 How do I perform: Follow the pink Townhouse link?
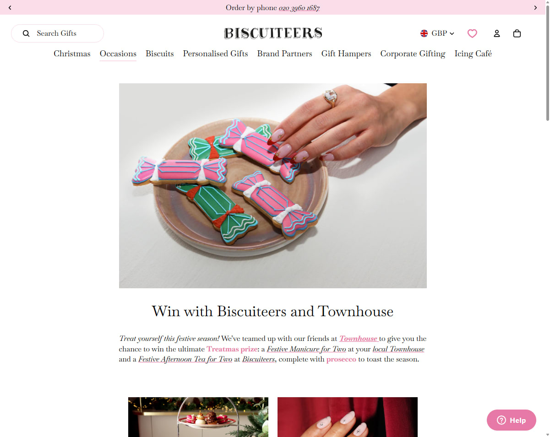click(x=359, y=339)
